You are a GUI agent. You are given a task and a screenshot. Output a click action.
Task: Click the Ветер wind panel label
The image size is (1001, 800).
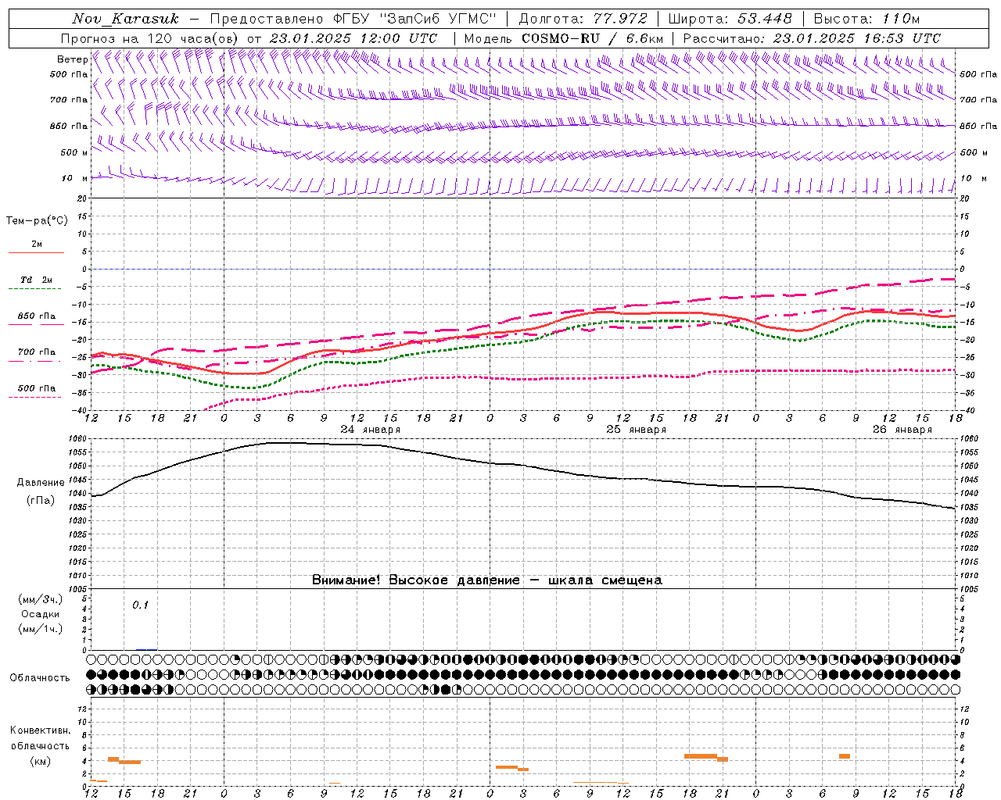[x=73, y=59]
